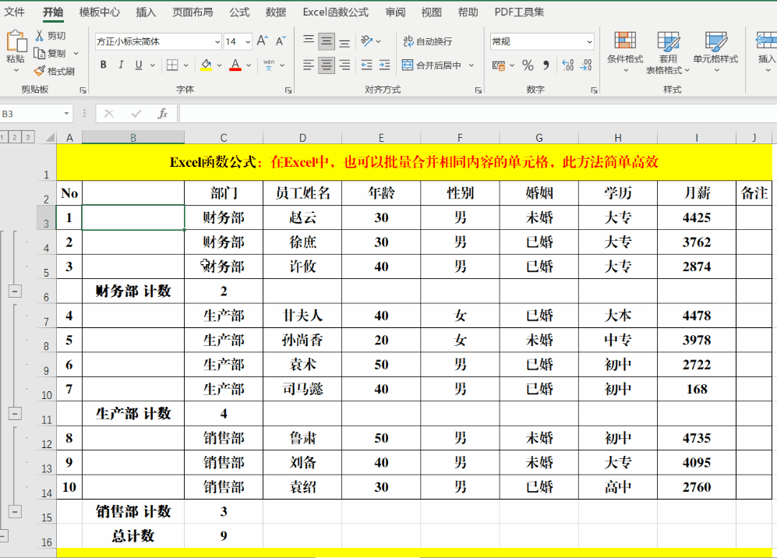
Task: Select column D header
Action: point(302,138)
